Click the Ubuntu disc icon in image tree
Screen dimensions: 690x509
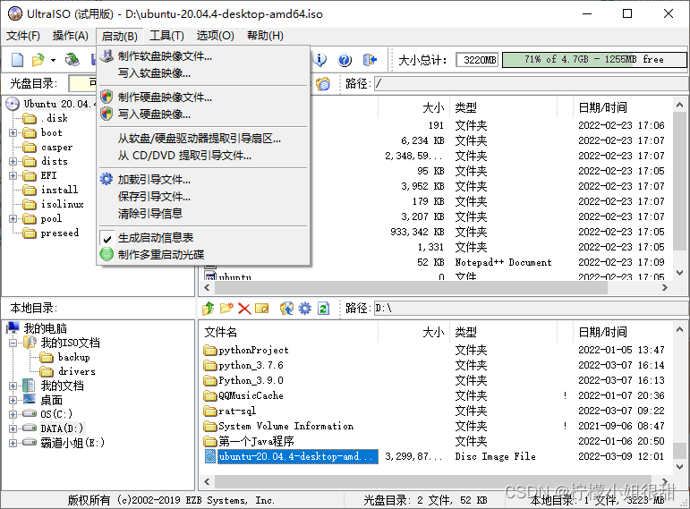(x=13, y=105)
